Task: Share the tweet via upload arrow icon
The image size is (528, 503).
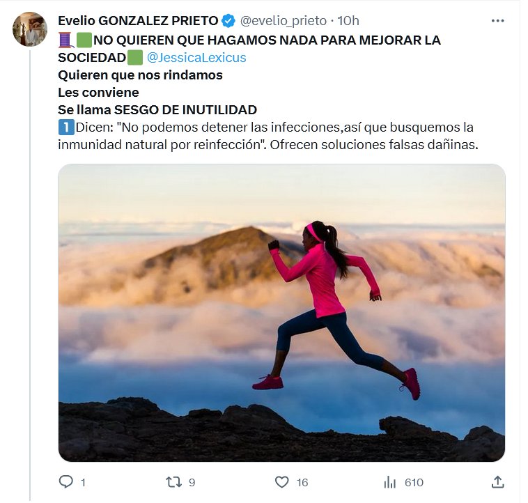Action: 497,482
